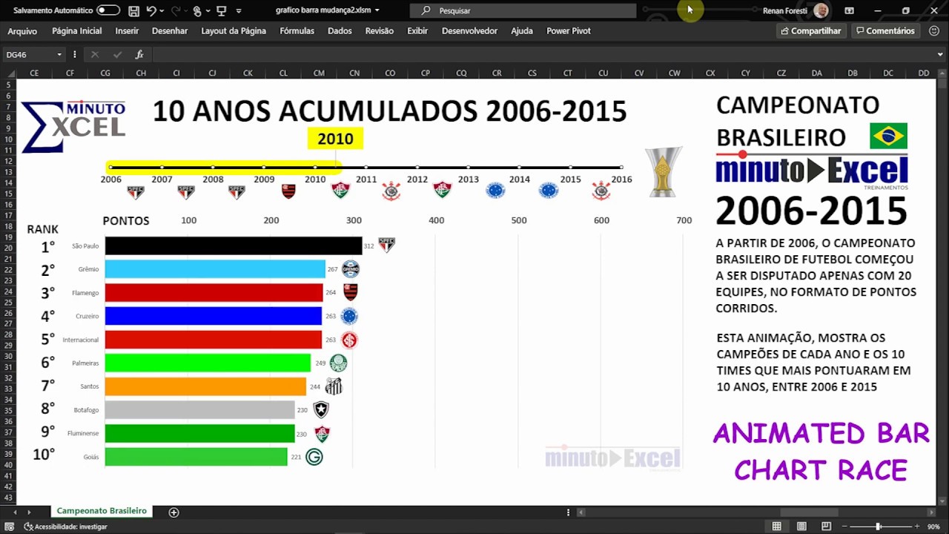Open the Dados tab
This screenshot has height=534, width=949.
pyautogui.click(x=340, y=31)
